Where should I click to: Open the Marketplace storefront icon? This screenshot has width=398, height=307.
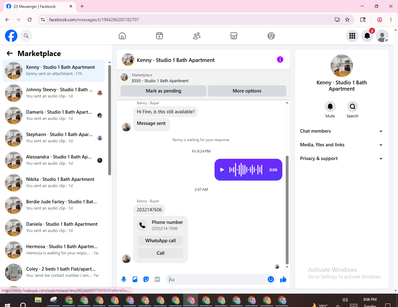234,36
